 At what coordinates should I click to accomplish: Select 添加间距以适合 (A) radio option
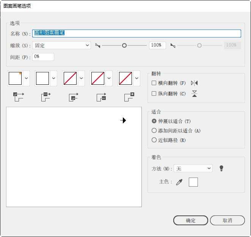pyautogui.click(x=154, y=131)
